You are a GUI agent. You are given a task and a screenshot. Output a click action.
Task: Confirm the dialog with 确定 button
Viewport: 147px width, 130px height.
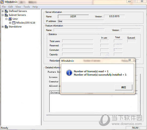123,87
